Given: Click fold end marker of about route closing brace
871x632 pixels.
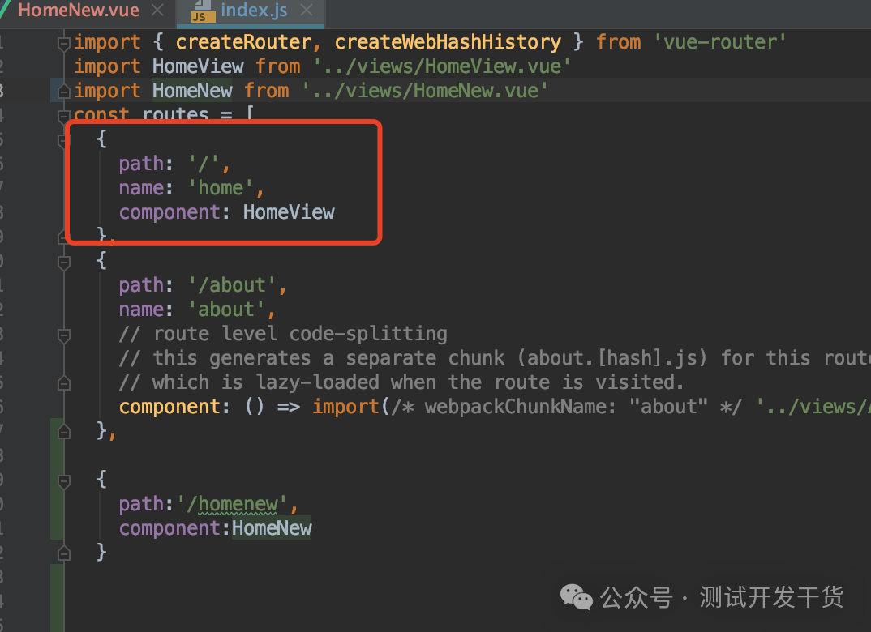Looking at the screenshot, I should [x=64, y=432].
